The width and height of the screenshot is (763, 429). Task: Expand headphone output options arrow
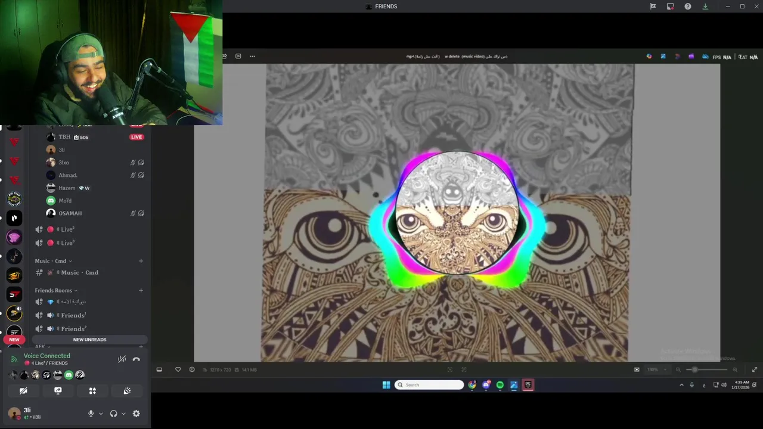(x=123, y=414)
